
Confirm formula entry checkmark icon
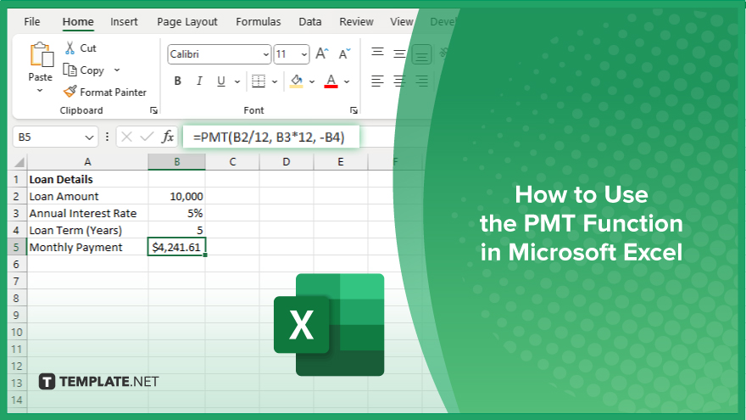tap(147, 137)
